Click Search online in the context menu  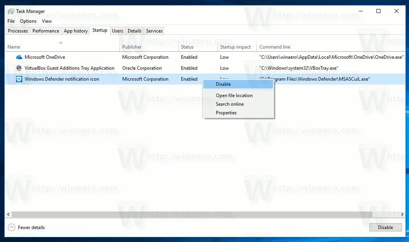230,104
